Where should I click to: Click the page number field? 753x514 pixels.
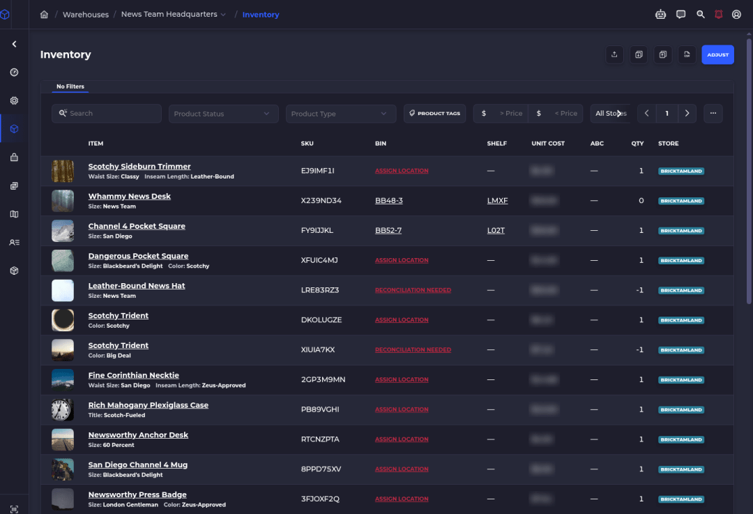pos(667,114)
